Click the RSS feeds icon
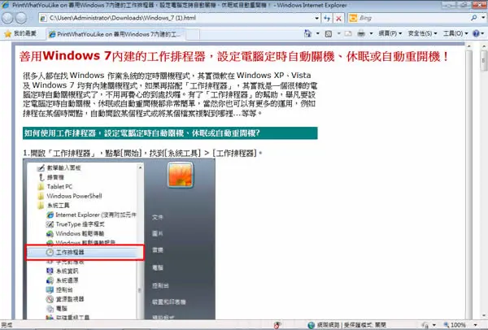This screenshot has width=488, height=330. point(329,33)
